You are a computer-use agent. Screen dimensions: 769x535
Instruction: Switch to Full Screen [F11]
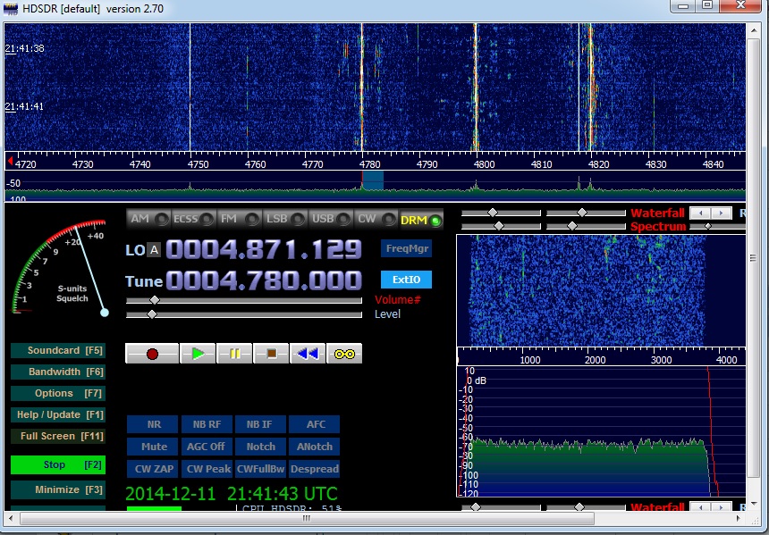(58, 436)
